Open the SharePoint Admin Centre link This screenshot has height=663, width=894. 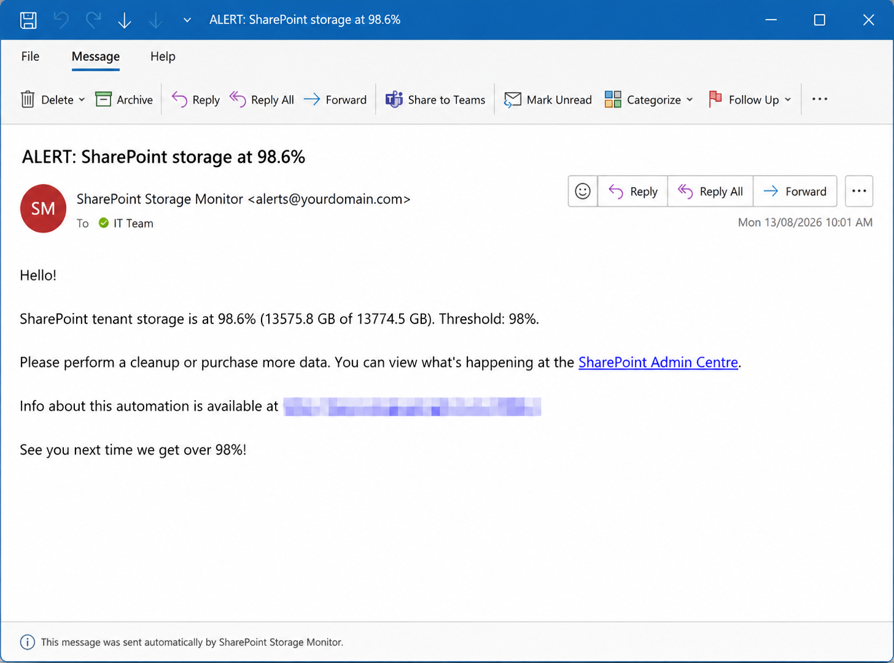[658, 362]
